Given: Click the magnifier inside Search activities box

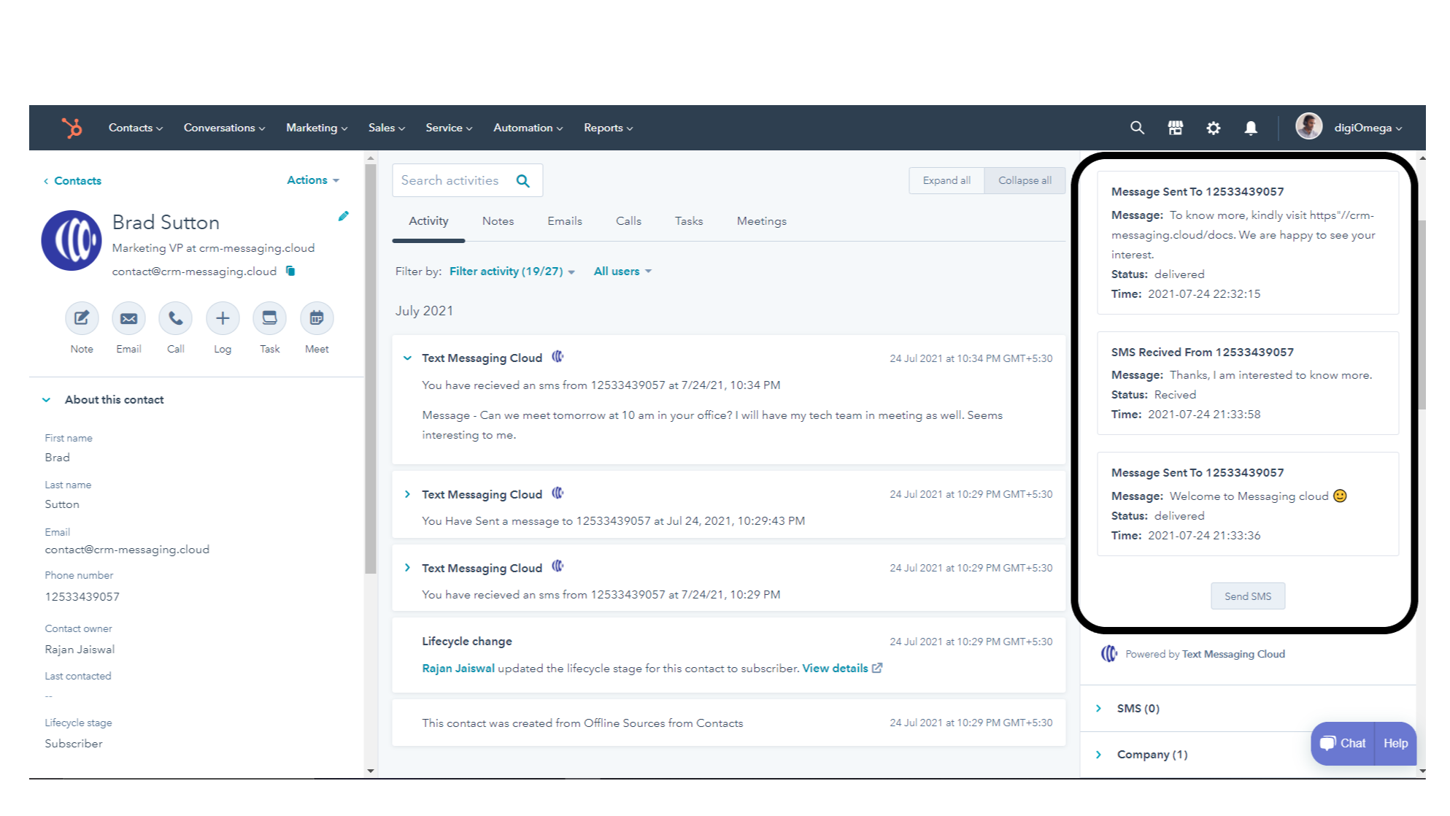Looking at the screenshot, I should (x=522, y=181).
